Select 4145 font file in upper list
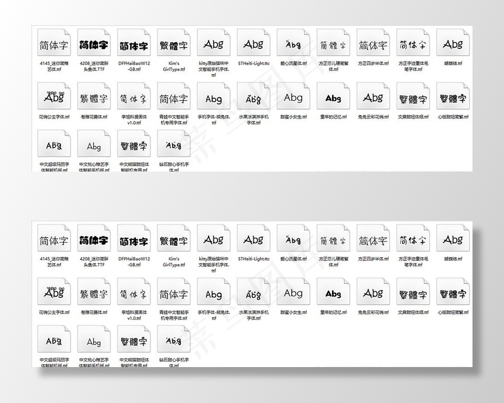 (54, 45)
